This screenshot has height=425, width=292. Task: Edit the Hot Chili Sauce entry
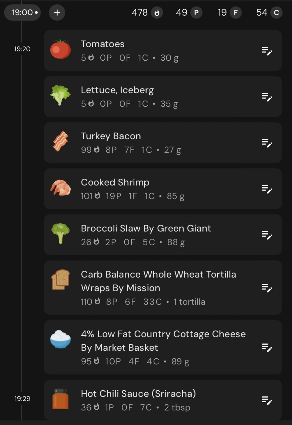pos(267,400)
